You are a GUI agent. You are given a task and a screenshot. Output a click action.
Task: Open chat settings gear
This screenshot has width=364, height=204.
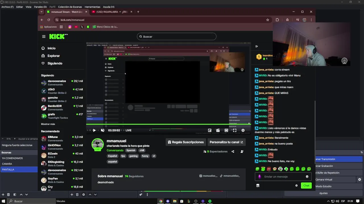tap(296, 186)
